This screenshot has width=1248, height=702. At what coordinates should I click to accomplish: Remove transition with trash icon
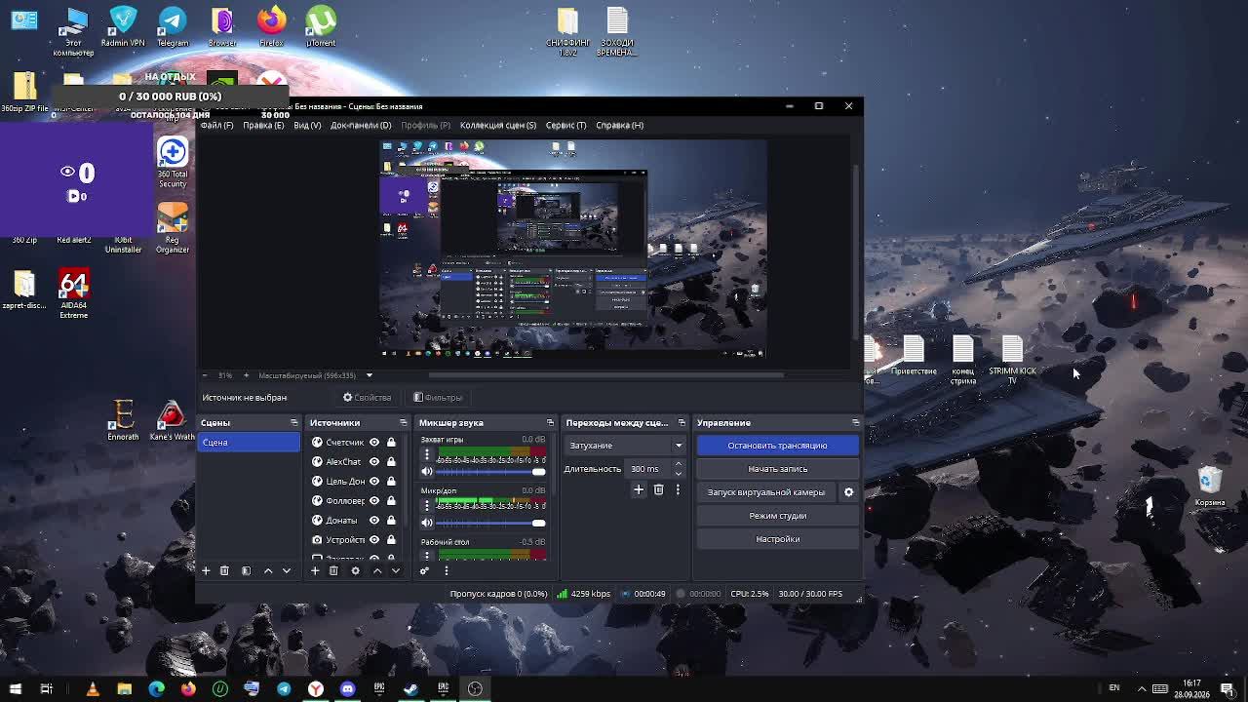(x=658, y=489)
